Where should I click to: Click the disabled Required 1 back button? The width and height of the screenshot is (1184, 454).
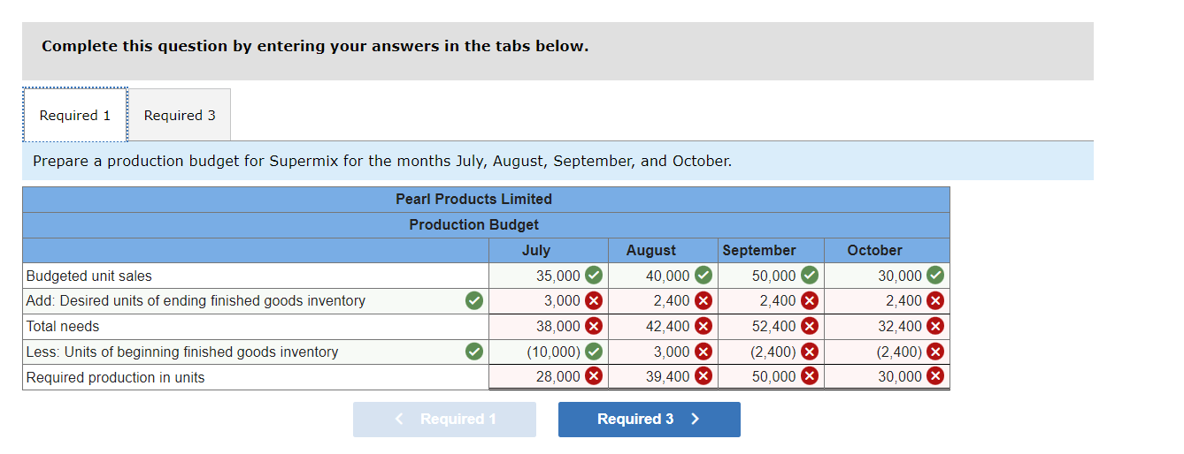[444, 419]
